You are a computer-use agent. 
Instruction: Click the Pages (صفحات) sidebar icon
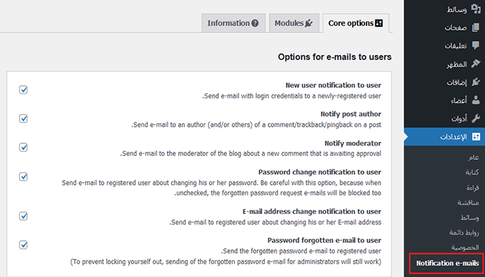475,28
